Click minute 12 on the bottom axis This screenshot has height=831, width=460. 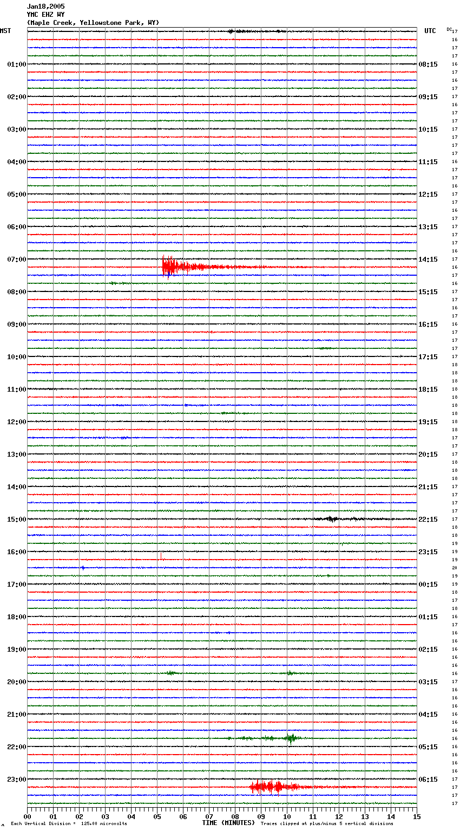(x=339, y=816)
